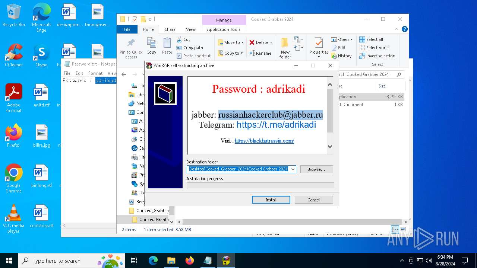
Task: Click the Install button
Action: pyautogui.click(x=271, y=200)
